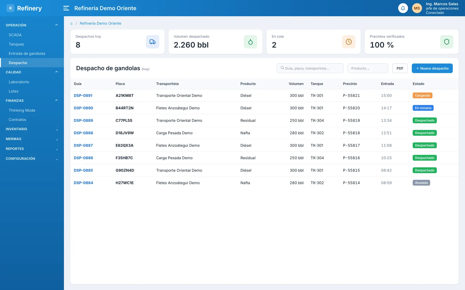Open guide DSP-0890 link

[83, 108]
